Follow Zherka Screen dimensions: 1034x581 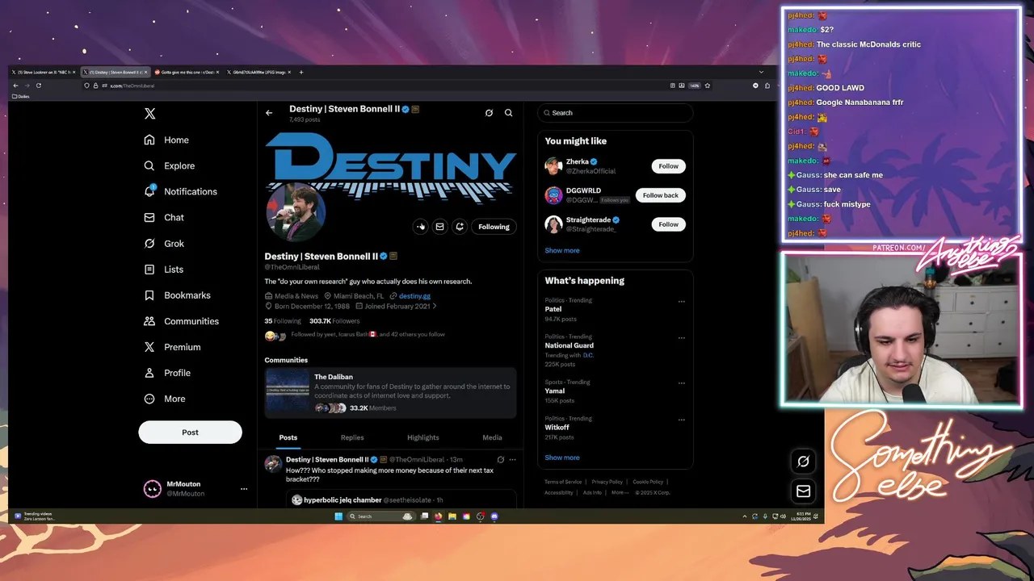click(x=668, y=166)
